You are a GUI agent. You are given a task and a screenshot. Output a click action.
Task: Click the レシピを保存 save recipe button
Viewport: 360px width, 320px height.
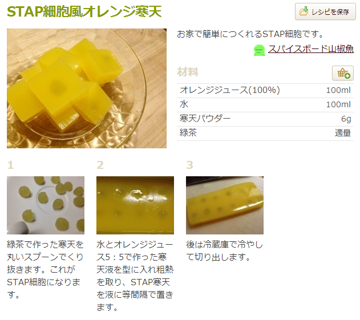[325, 11]
